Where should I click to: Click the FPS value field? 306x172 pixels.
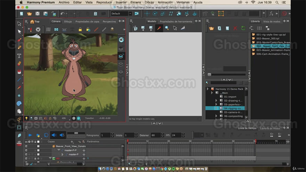tap(176, 135)
